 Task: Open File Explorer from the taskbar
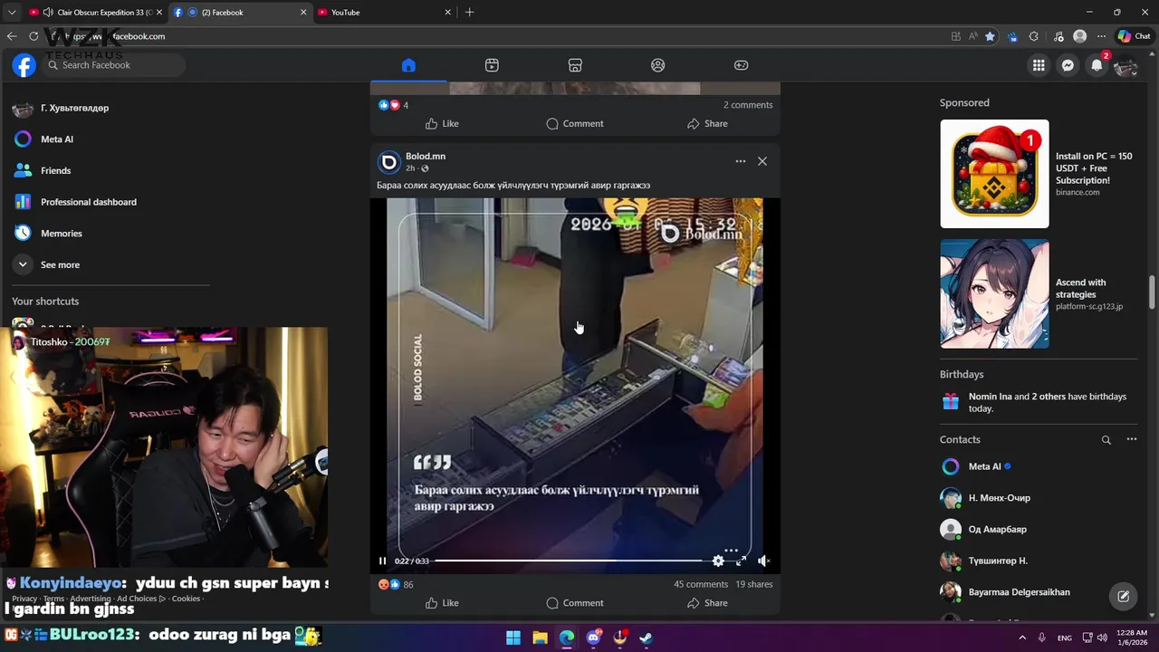(540, 638)
